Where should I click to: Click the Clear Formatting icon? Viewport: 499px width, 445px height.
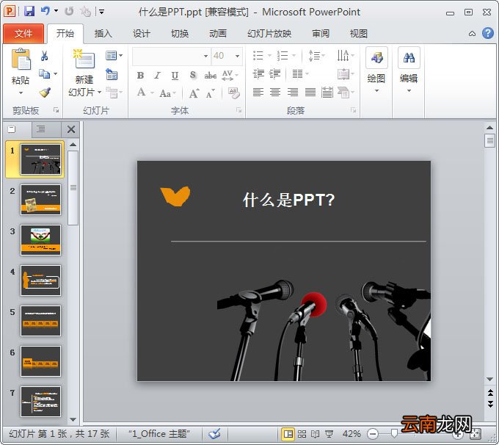[x=234, y=93]
